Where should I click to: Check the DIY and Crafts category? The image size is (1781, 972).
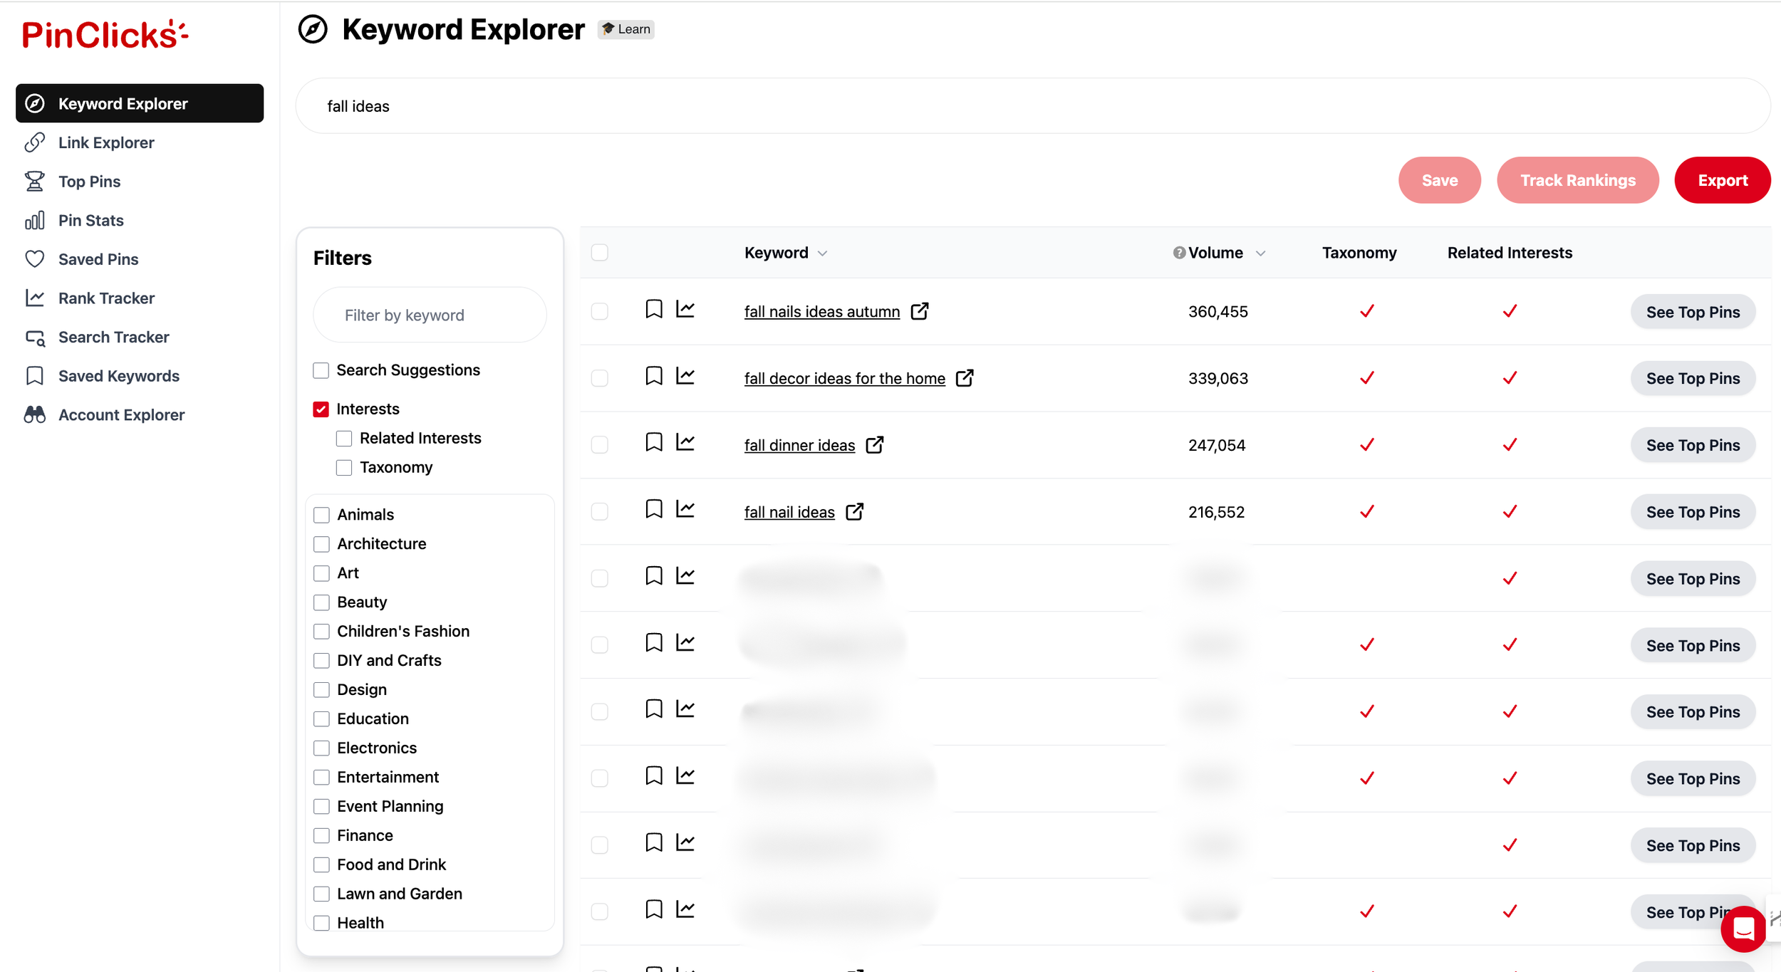[x=321, y=660]
